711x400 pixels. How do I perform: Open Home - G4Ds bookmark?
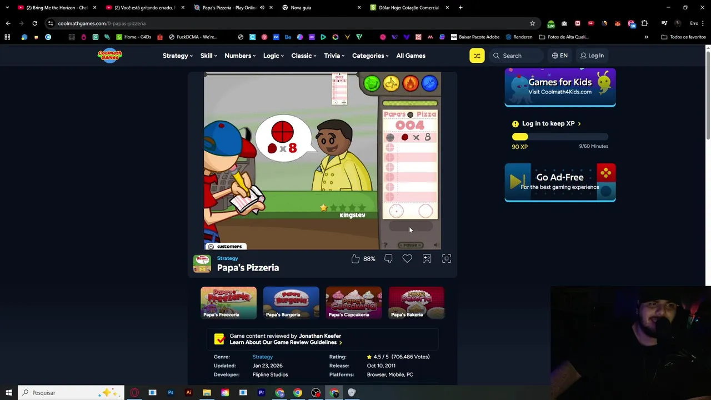click(134, 37)
